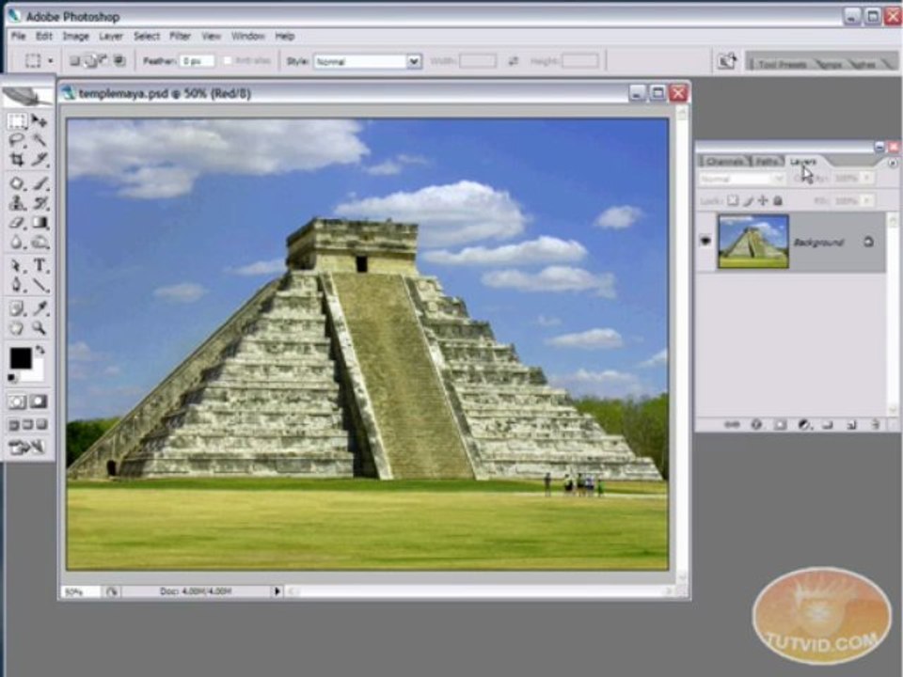Click the Feather value field
Viewport: 903px width, 677px height.
[197, 60]
